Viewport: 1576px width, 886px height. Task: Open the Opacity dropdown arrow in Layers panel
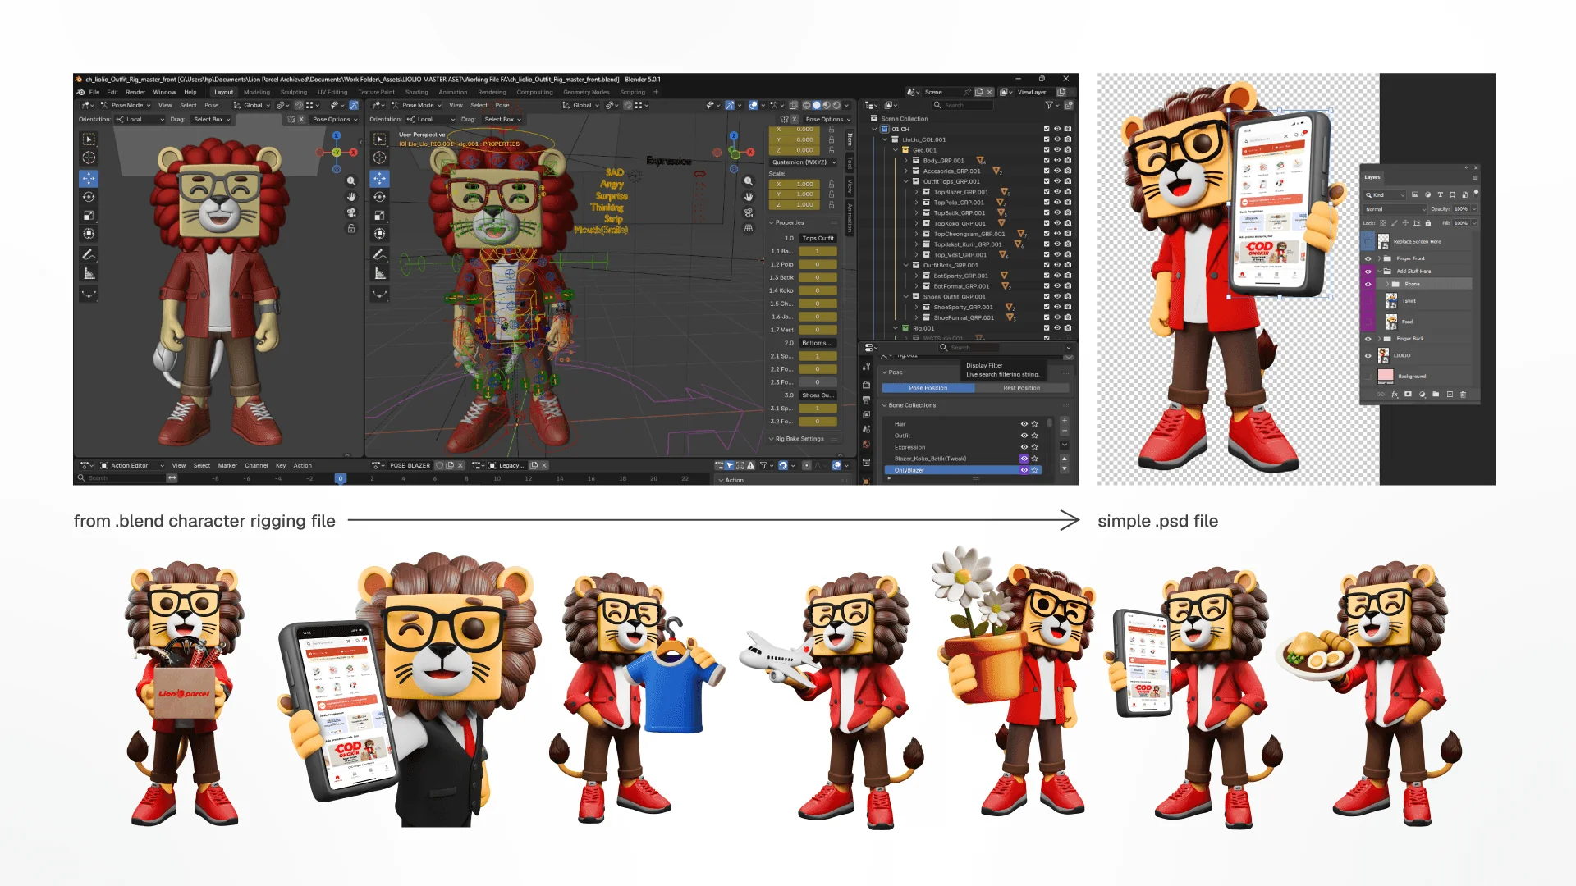click(x=1475, y=209)
